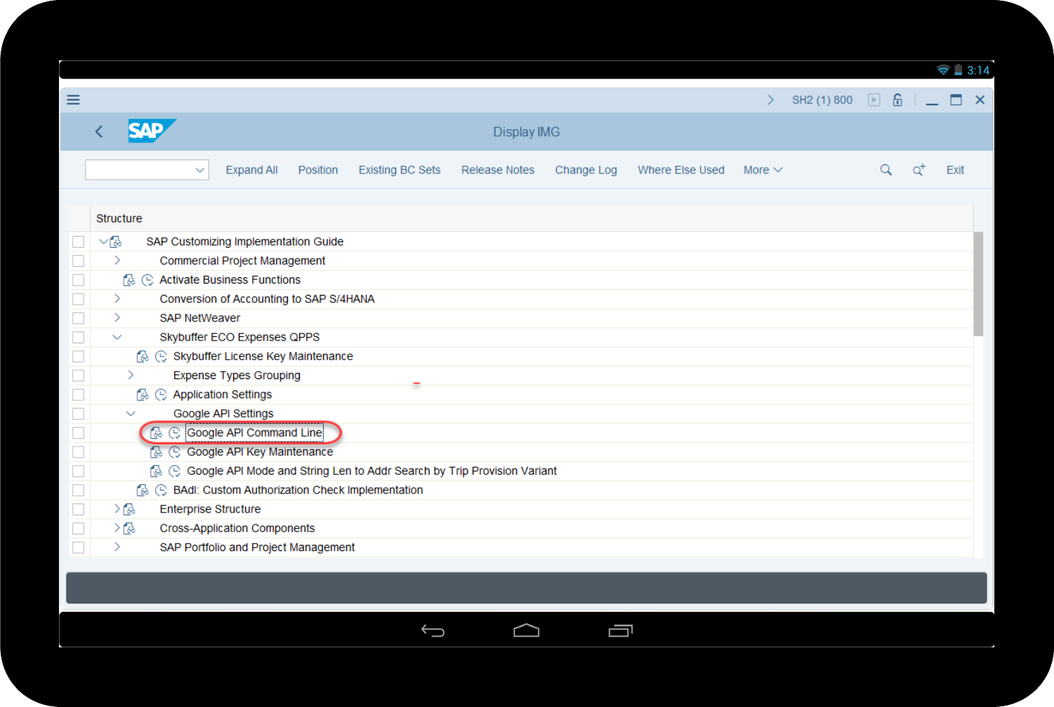This screenshot has height=707, width=1054.
Task: Click execute clock icon for BAdI Custom Authorization
Action: click(161, 490)
